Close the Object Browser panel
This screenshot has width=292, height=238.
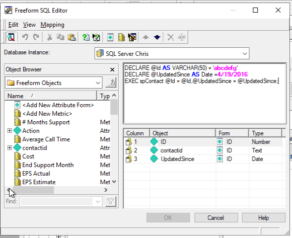112,69
